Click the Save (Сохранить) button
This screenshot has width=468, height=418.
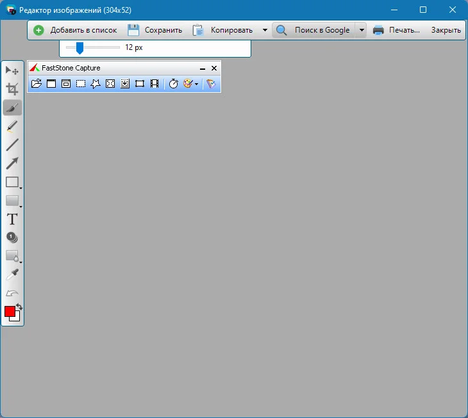pyautogui.click(x=155, y=30)
